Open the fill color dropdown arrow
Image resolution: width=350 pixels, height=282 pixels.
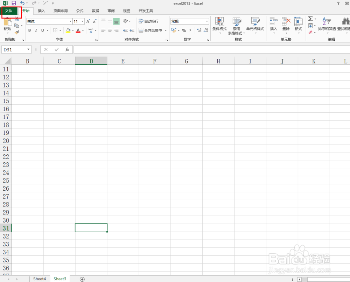tap(72, 30)
